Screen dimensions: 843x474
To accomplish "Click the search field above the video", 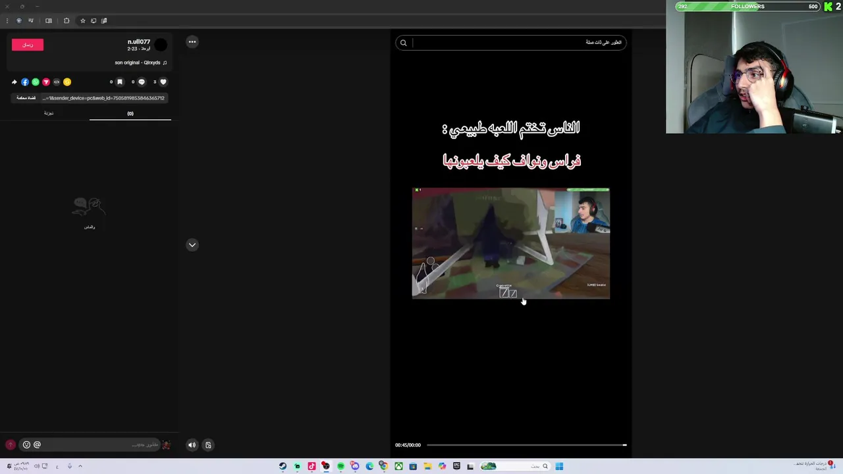I will pos(511,43).
